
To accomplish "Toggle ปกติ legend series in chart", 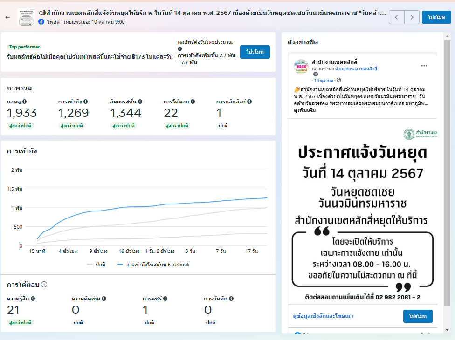I will [x=96, y=265].
